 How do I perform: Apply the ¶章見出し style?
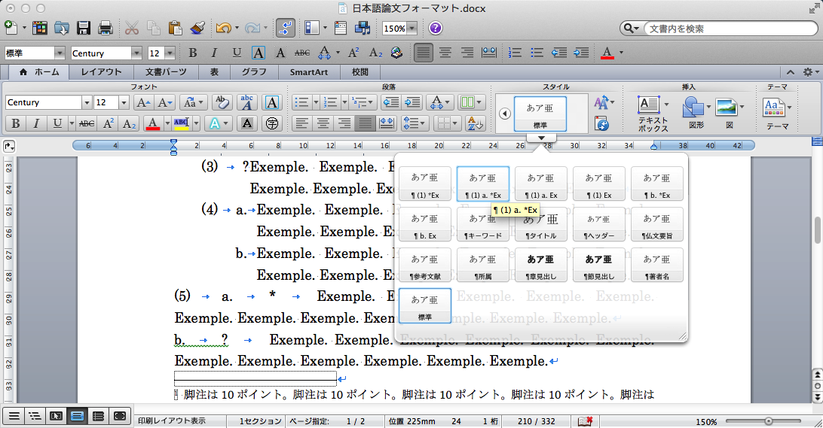click(x=540, y=265)
